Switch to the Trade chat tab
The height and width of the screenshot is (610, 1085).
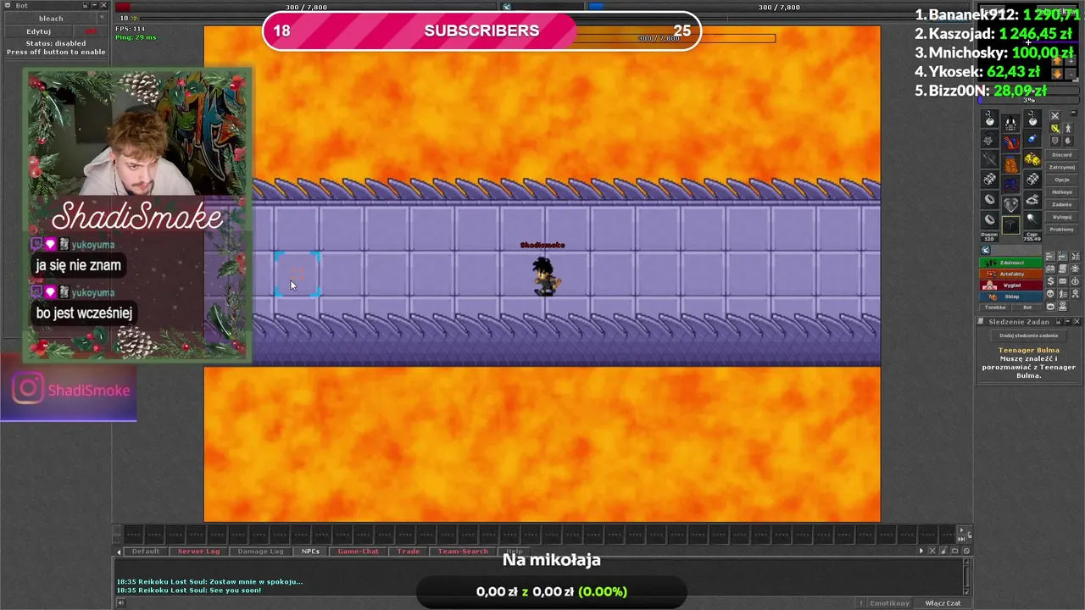(x=408, y=552)
